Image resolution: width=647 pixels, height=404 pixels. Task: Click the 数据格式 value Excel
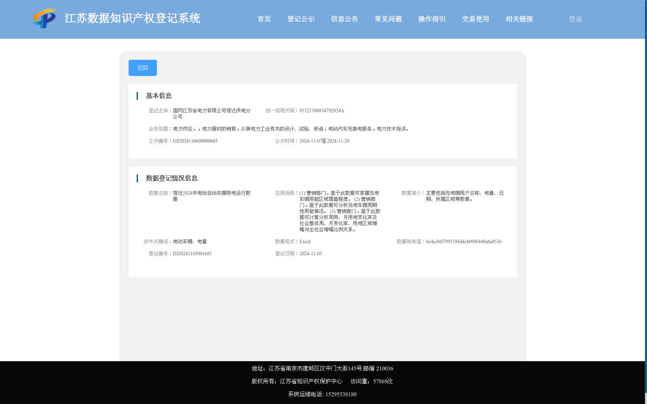point(305,242)
